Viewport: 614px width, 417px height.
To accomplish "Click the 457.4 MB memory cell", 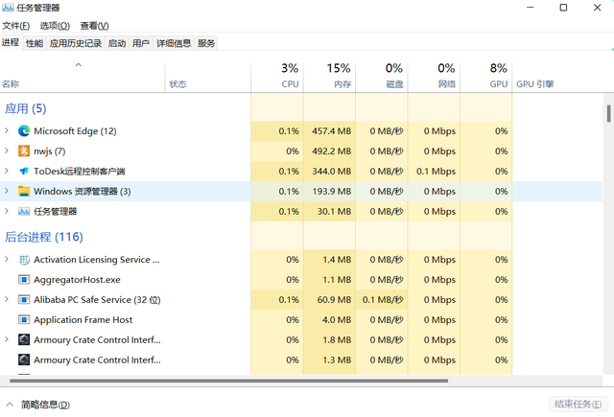I will pyautogui.click(x=331, y=131).
